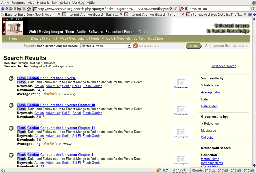Click thumbnail for first Flash Gordon result
The width and height of the screenshot is (256, 173).
181,83
